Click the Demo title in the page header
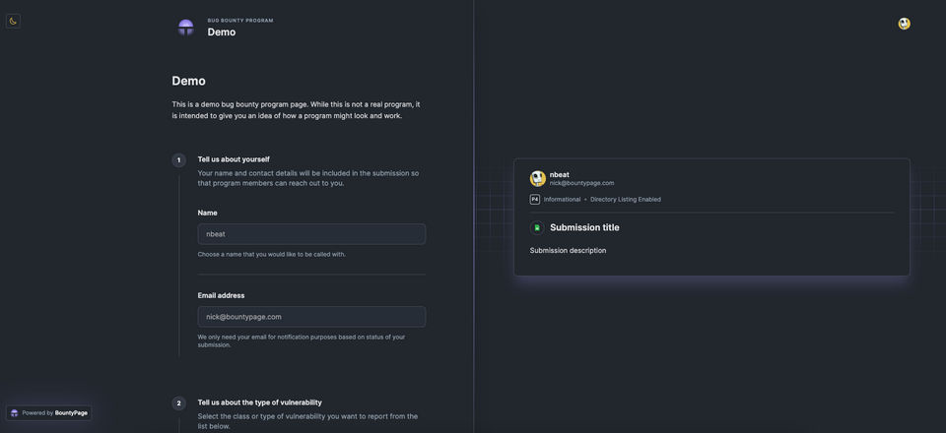Image resolution: width=946 pixels, height=433 pixels. [222, 32]
